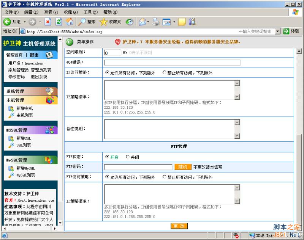Set FTP状态 to 开启

[x=107, y=157]
